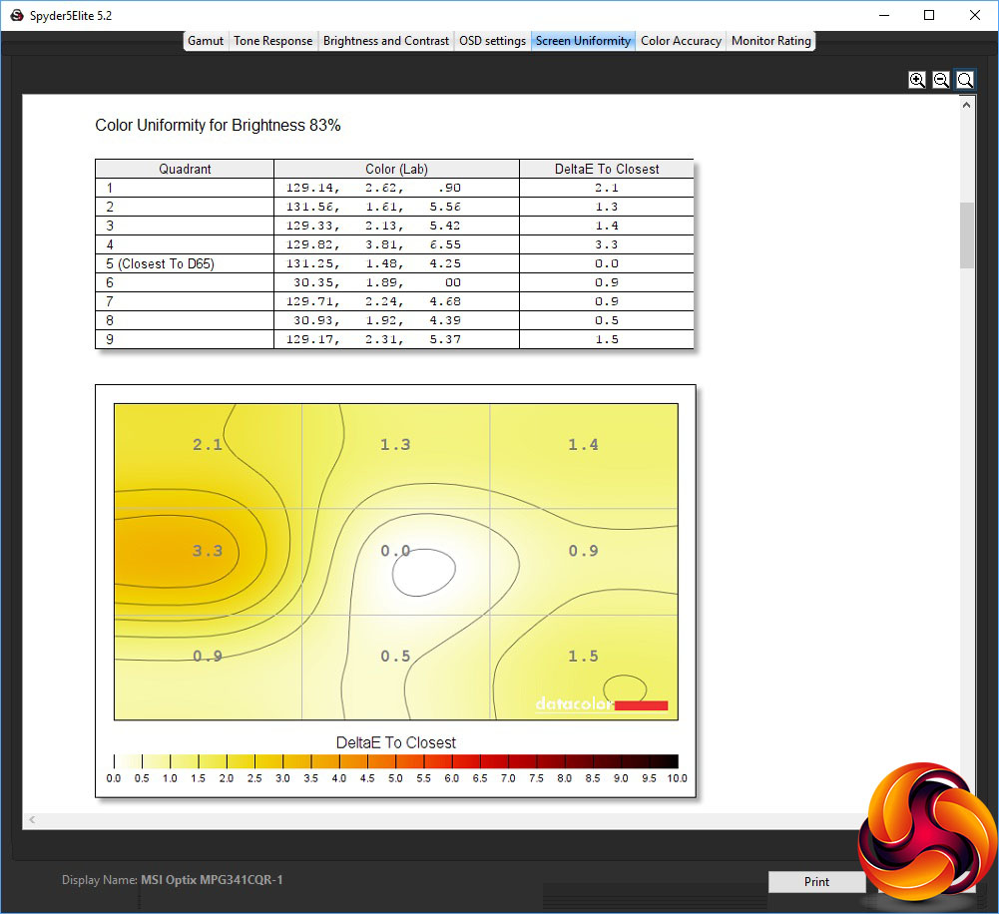The image size is (999, 914).
Task: Click the 'MSI Optix MPG341CQR-1' display name
Action: coord(212,880)
